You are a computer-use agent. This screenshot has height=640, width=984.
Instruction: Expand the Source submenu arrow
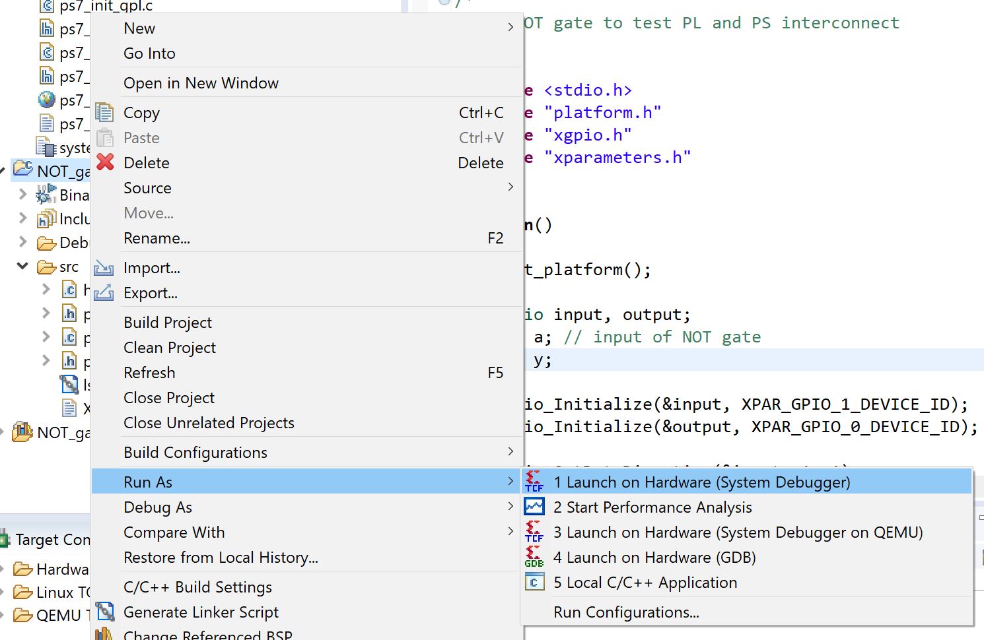[x=510, y=187]
